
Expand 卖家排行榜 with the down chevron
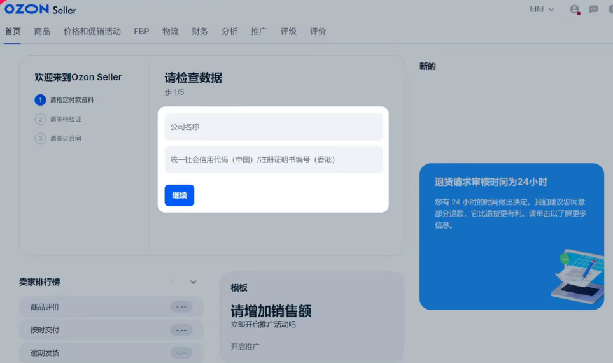click(193, 282)
